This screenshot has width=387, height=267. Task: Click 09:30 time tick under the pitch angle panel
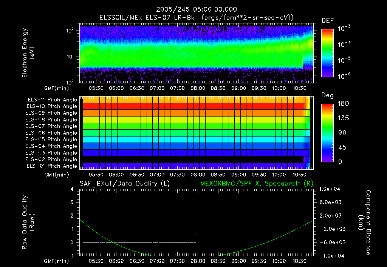tap(259, 175)
